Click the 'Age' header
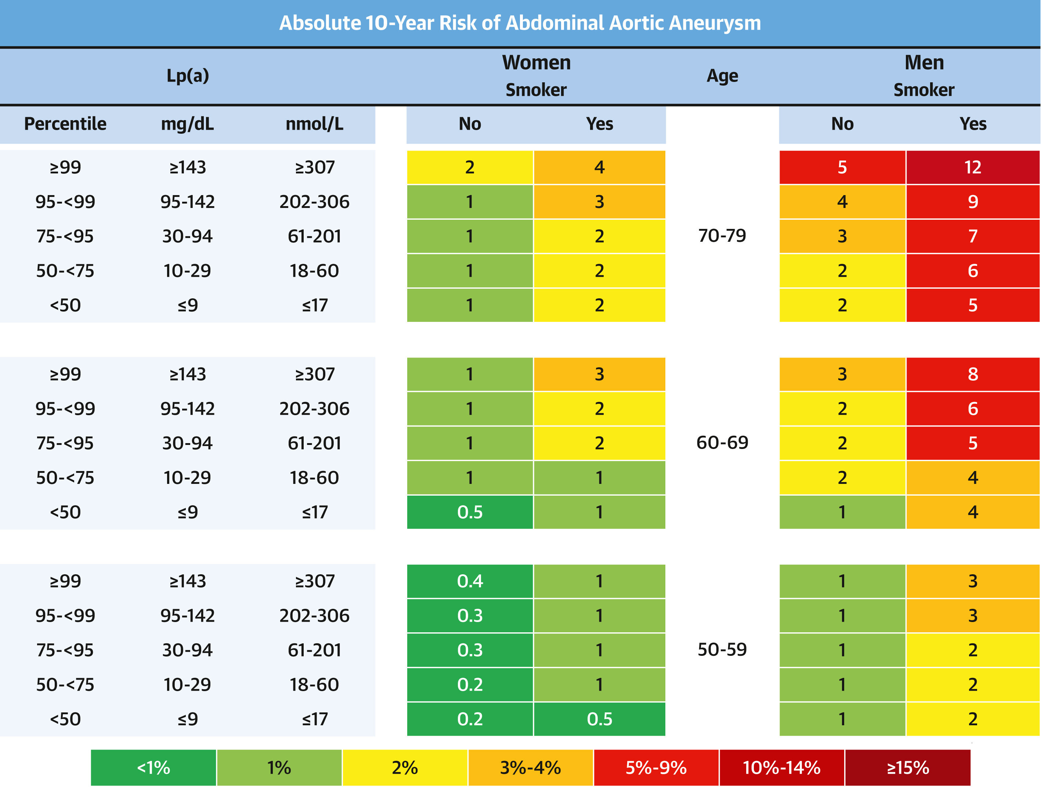The image size is (1041, 787). click(x=722, y=76)
